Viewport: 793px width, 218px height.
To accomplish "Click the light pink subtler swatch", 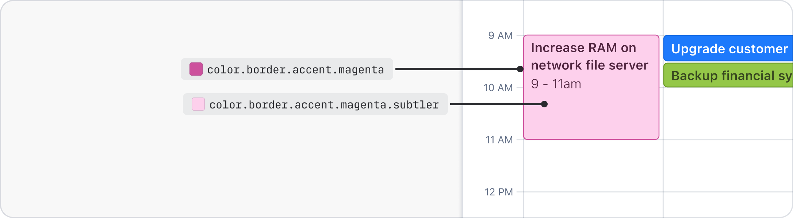I will pos(198,104).
